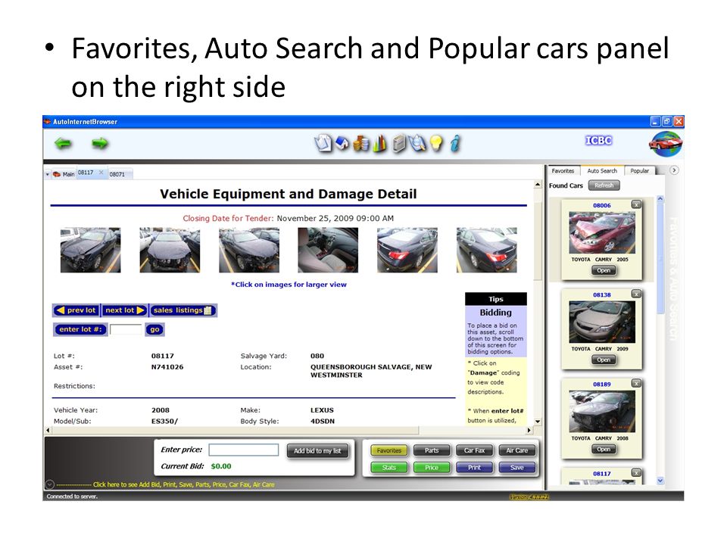This screenshot has height=545, width=727.
Task: Expand side panel with round chevron arrow
Action: click(x=674, y=170)
